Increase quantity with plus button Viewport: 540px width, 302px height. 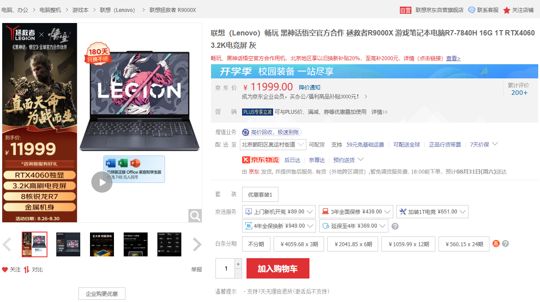click(238, 263)
